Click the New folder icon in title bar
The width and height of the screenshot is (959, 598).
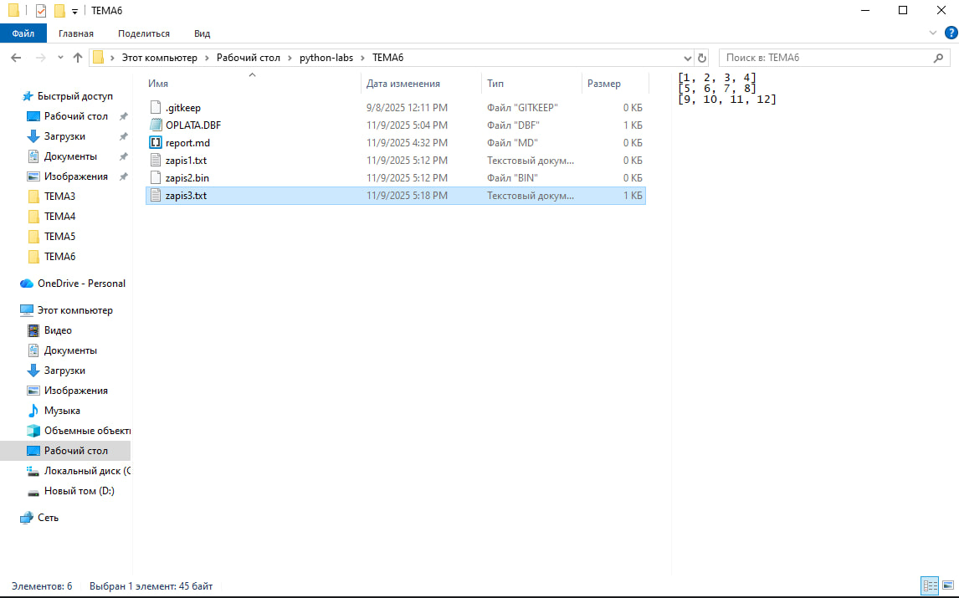coord(59,11)
